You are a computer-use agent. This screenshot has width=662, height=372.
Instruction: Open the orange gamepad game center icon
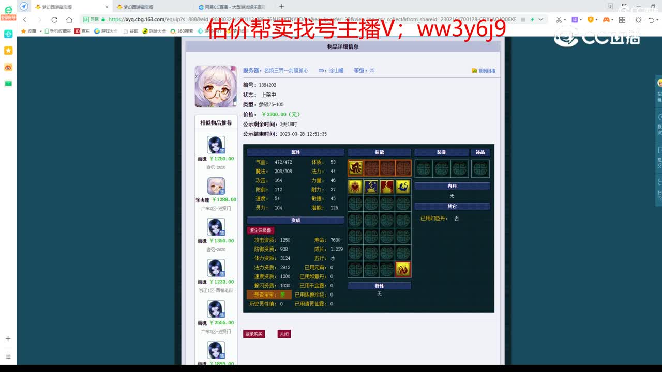coord(606,20)
